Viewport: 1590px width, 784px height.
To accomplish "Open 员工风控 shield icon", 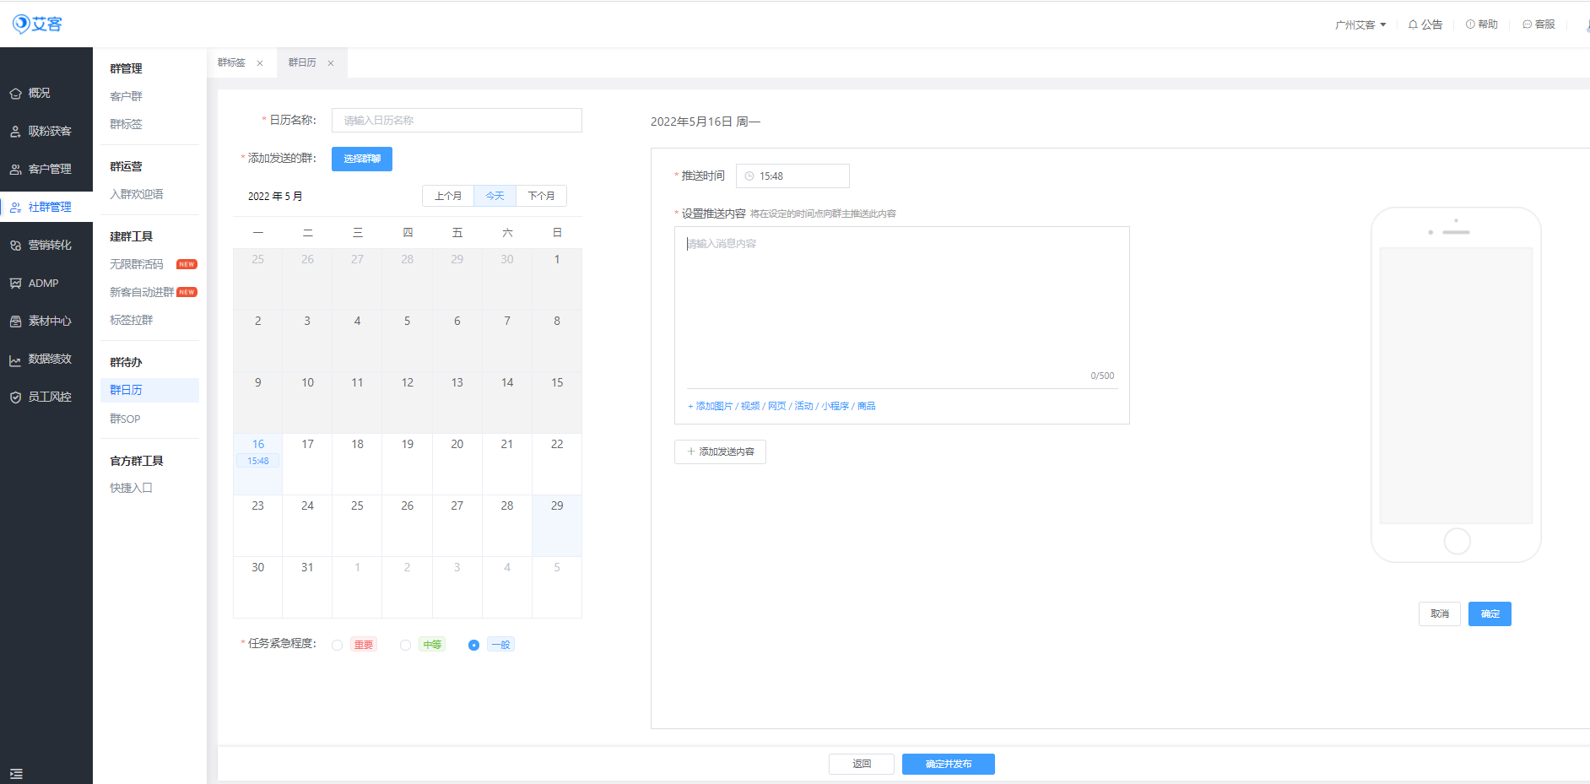I will click(x=15, y=397).
